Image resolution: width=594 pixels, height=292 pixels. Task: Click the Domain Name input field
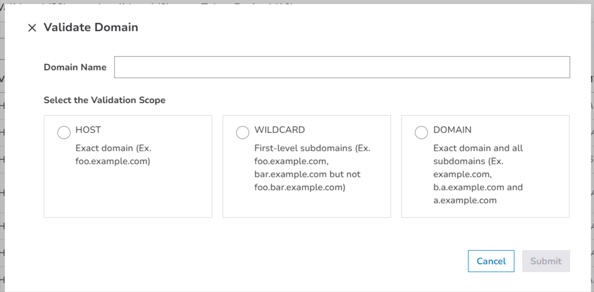tap(342, 67)
